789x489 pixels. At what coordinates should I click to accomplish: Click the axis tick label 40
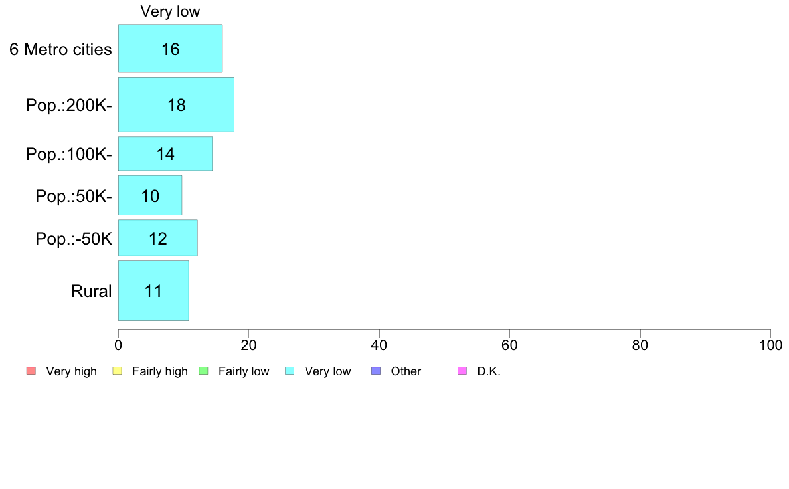tap(379, 345)
